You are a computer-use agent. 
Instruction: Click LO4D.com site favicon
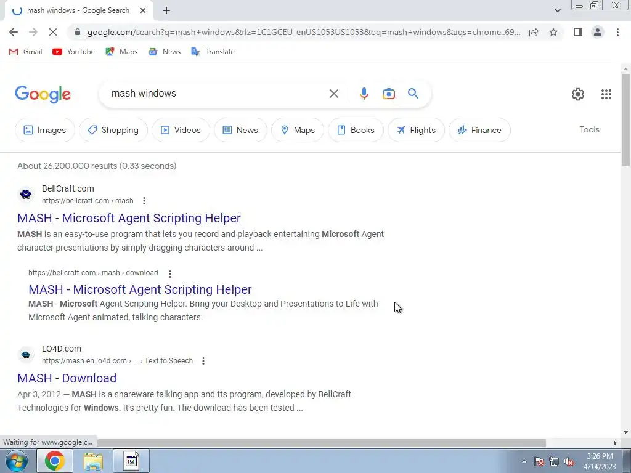coord(26,354)
